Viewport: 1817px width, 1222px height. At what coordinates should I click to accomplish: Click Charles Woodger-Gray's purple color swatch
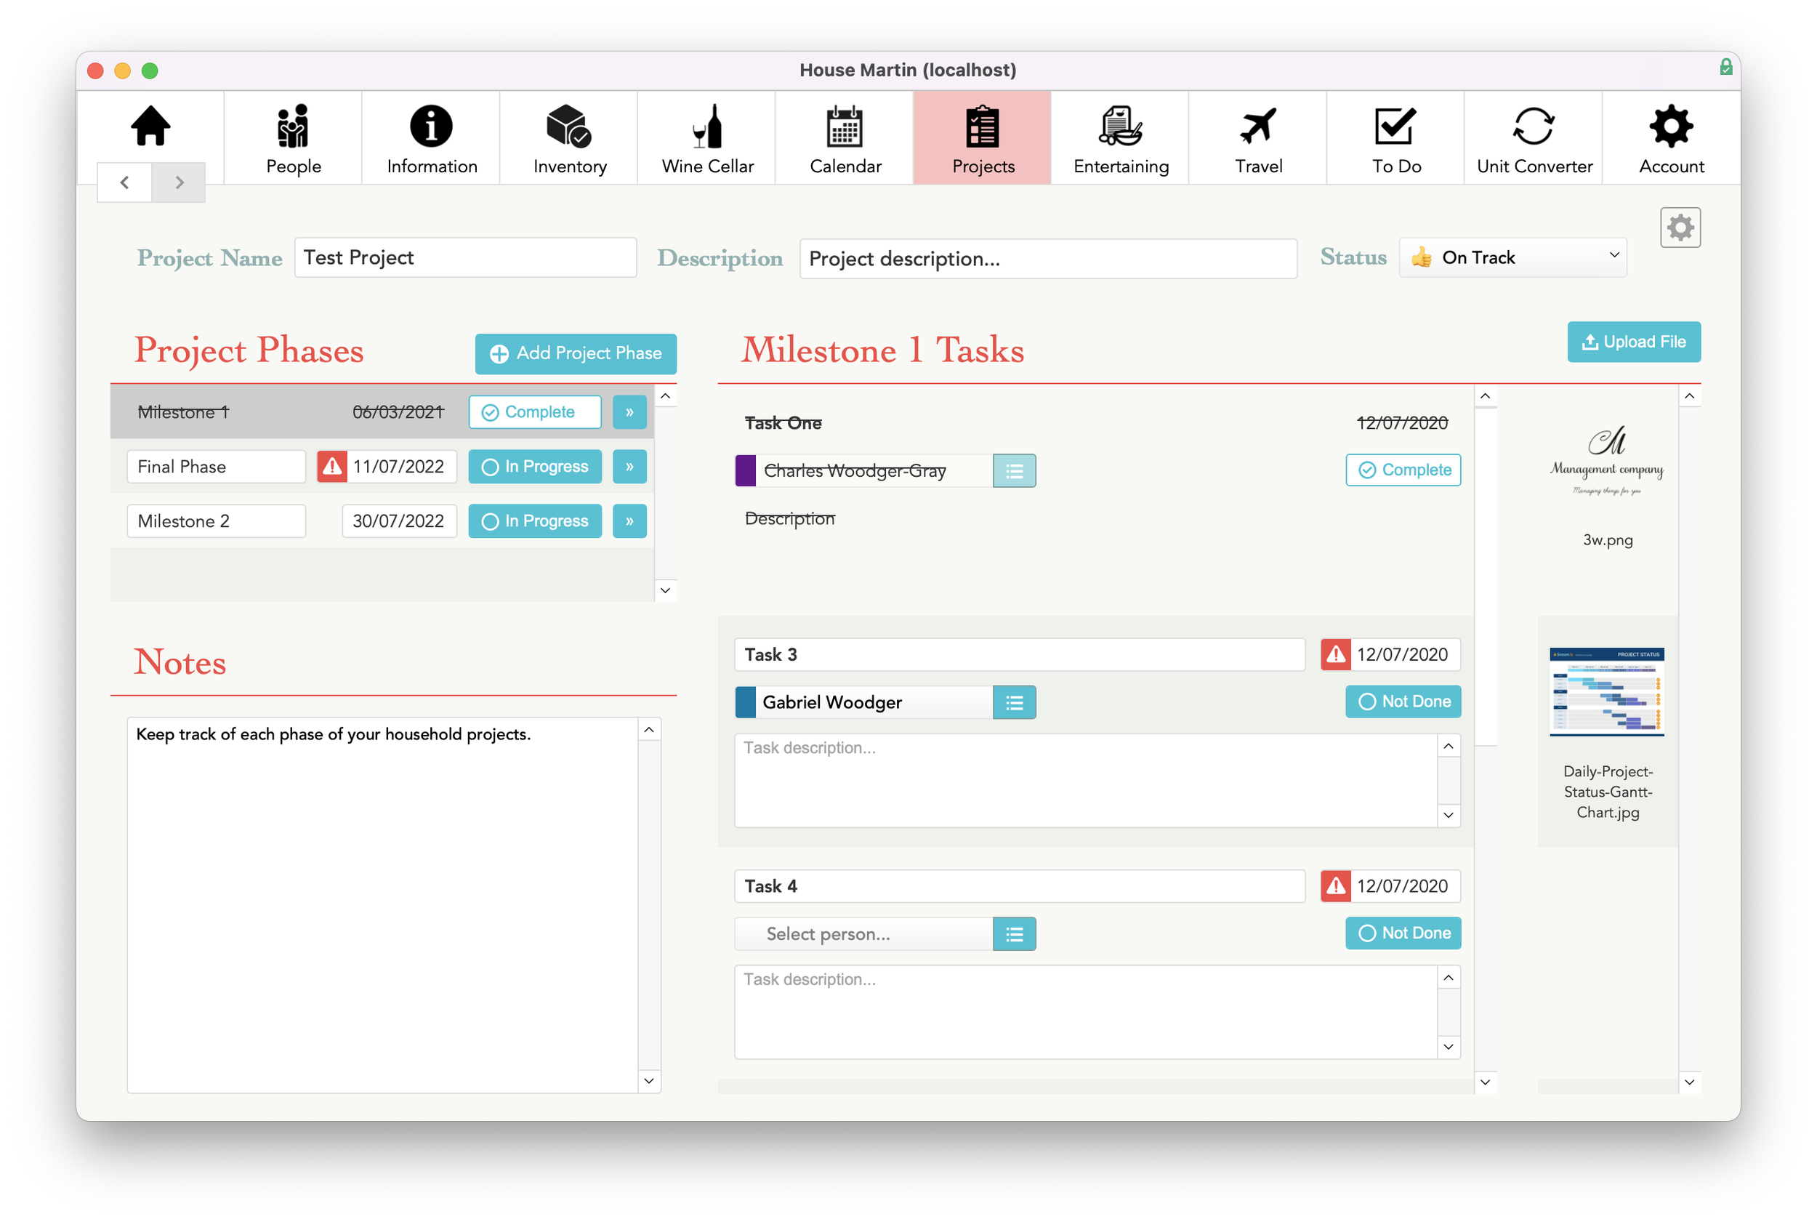tap(746, 471)
